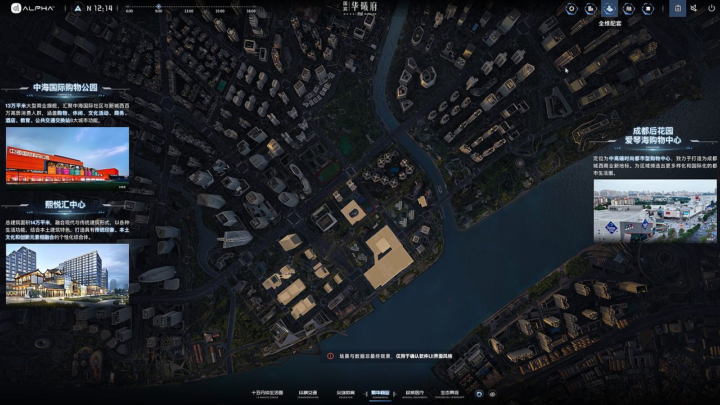Viewport: 720px width, 405px height.
Task: Click the rotate reset view icon
Action: click(479, 394)
